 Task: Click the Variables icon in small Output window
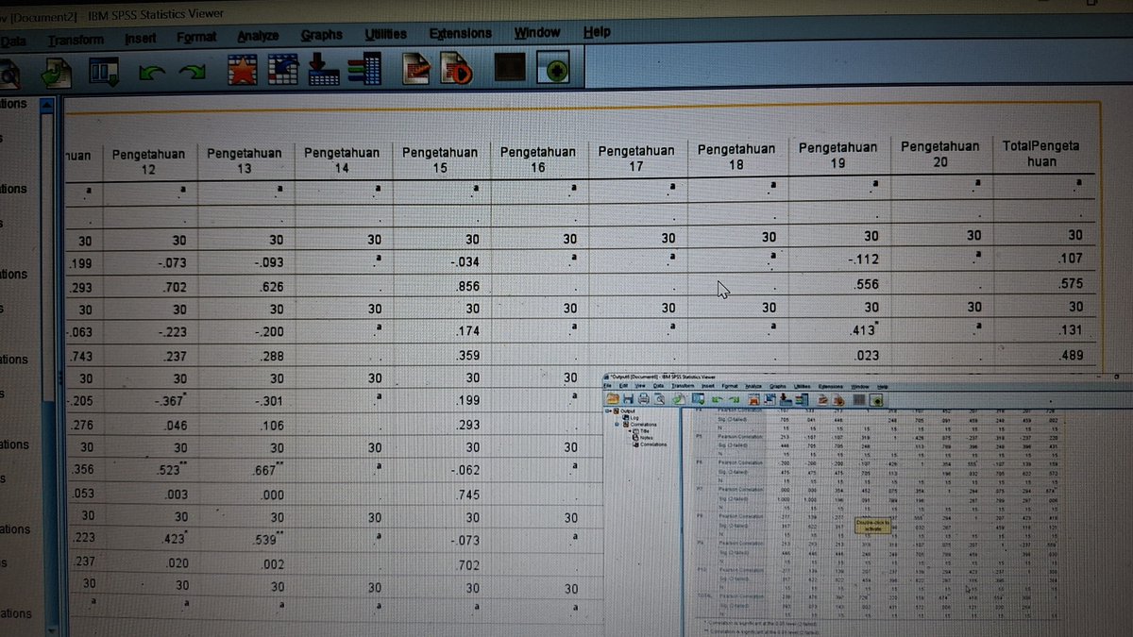point(803,399)
